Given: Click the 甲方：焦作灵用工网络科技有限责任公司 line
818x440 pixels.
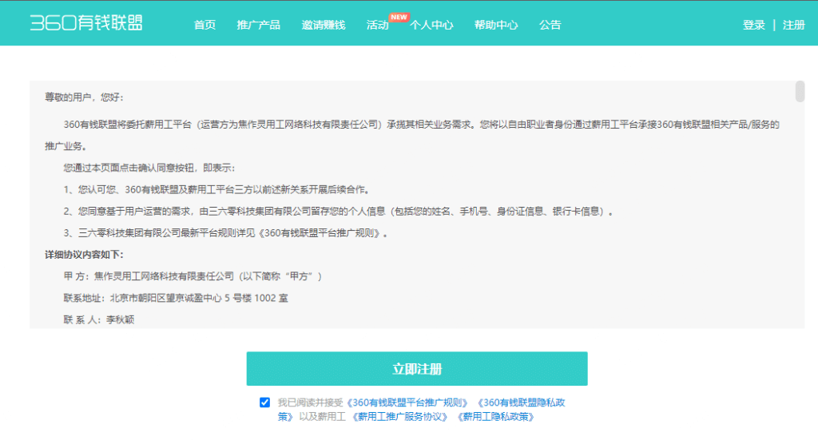Looking at the screenshot, I should click(x=193, y=276).
